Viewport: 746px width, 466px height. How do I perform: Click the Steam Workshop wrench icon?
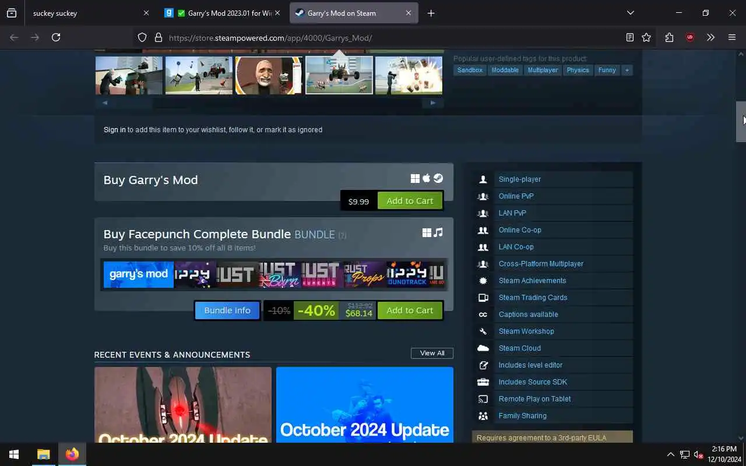(x=483, y=331)
